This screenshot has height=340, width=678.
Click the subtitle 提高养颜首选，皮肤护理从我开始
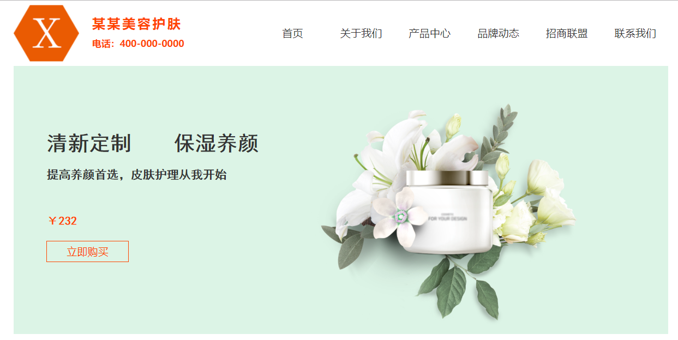pos(137,175)
